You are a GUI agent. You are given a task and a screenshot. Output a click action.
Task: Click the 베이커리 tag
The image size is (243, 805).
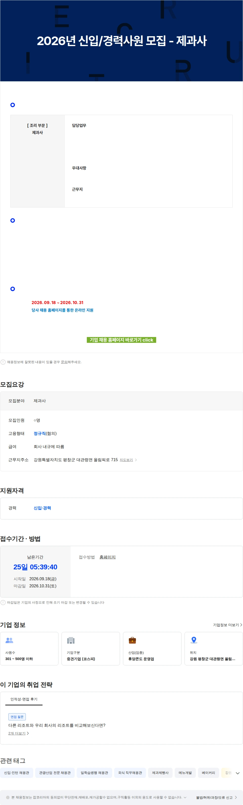(208, 773)
